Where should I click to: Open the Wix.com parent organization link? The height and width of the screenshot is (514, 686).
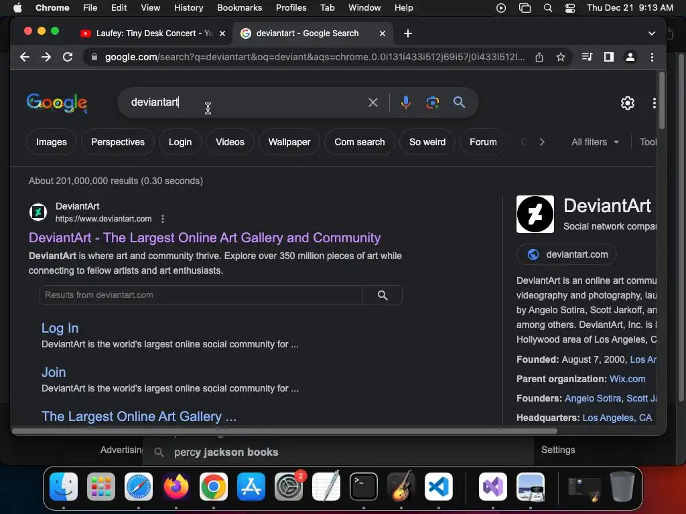[x=627, y=379]
